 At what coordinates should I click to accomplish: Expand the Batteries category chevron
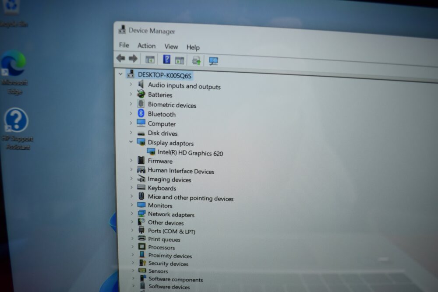(131, 94)
